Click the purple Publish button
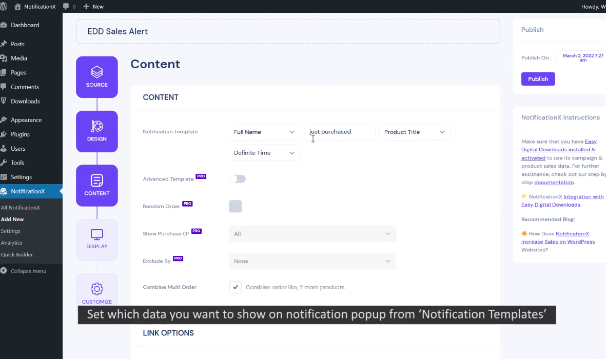The width and height of the screenshot is (606, 359). point(538,79)
